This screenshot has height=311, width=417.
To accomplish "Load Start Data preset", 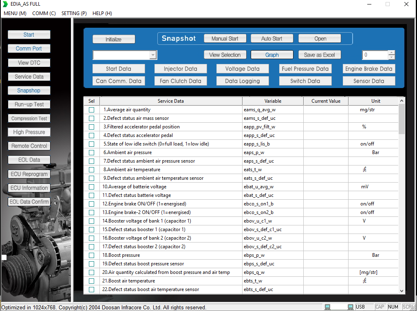I will pyautogui.click(x=119, y=68).
